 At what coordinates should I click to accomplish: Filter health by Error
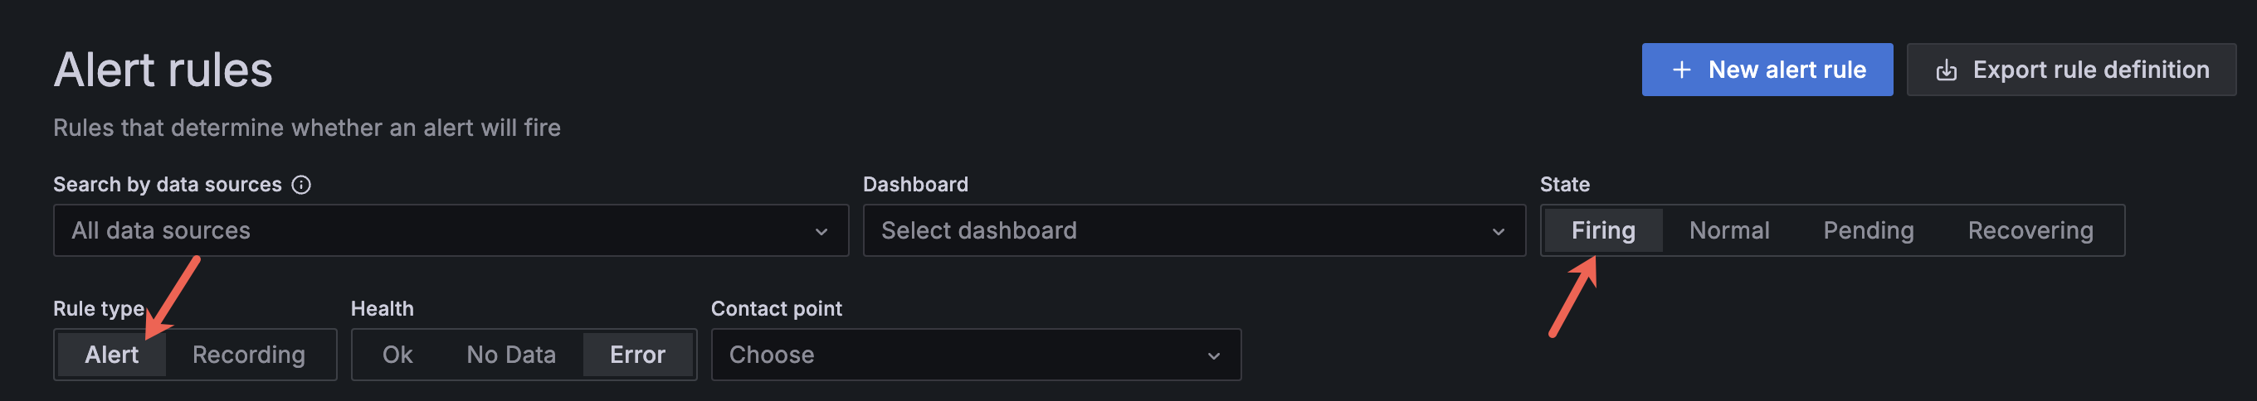pyautogui.click(x=637, y=355)
